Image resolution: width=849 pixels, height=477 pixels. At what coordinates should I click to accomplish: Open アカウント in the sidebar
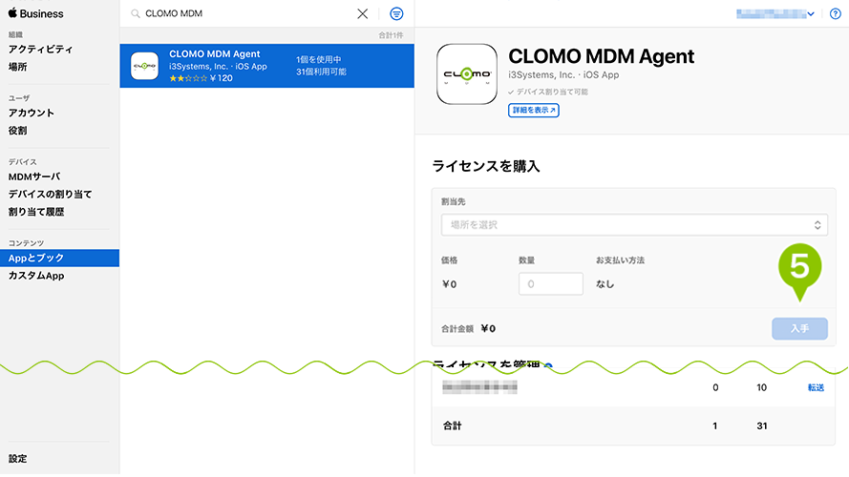coord(32,113)
